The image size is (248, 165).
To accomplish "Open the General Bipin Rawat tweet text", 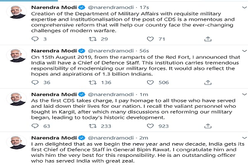I will pyautogui.click(x=138, y=152).
